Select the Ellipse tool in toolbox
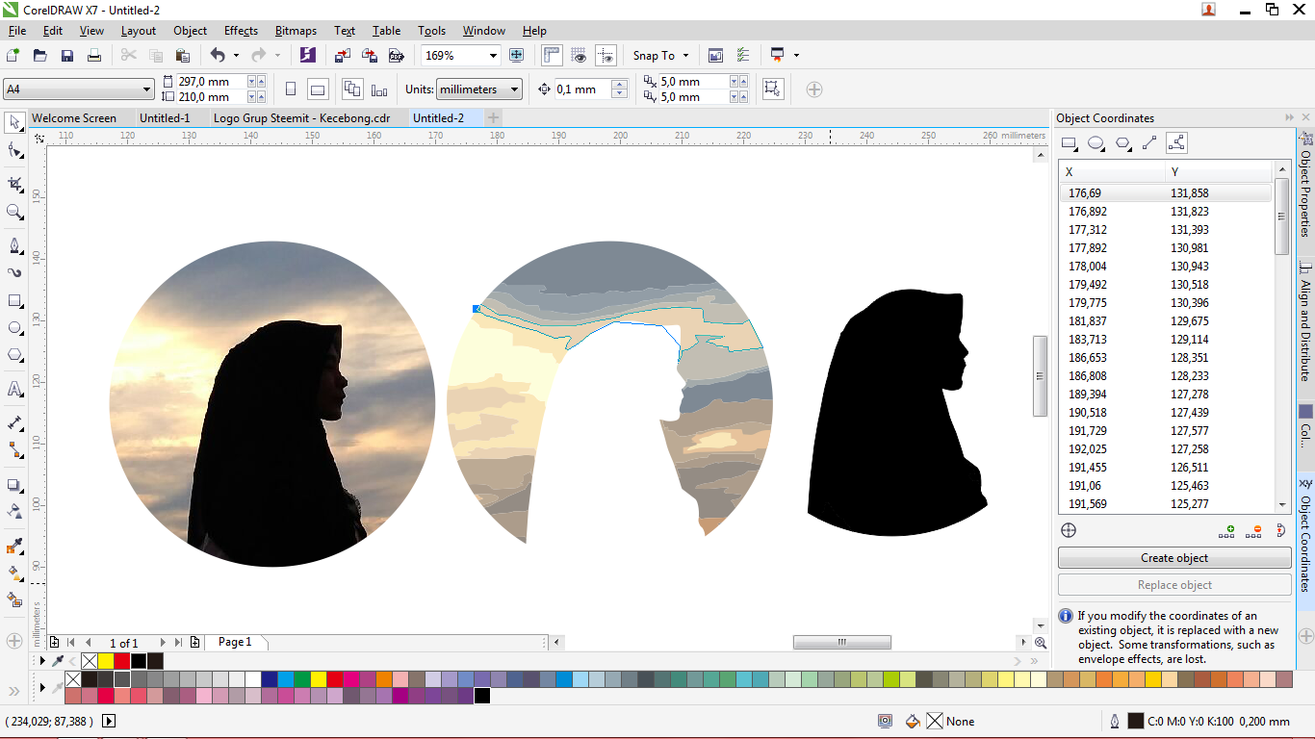The width and height of the screenshot is (1315, 739). click(14, 328)
